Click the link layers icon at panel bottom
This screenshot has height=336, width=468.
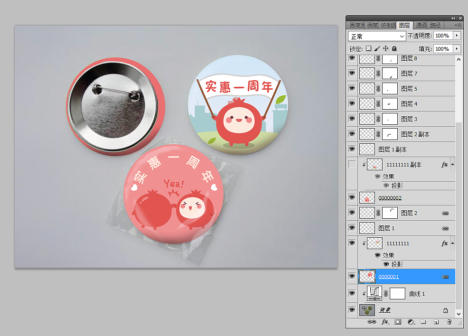pos(372,322)
